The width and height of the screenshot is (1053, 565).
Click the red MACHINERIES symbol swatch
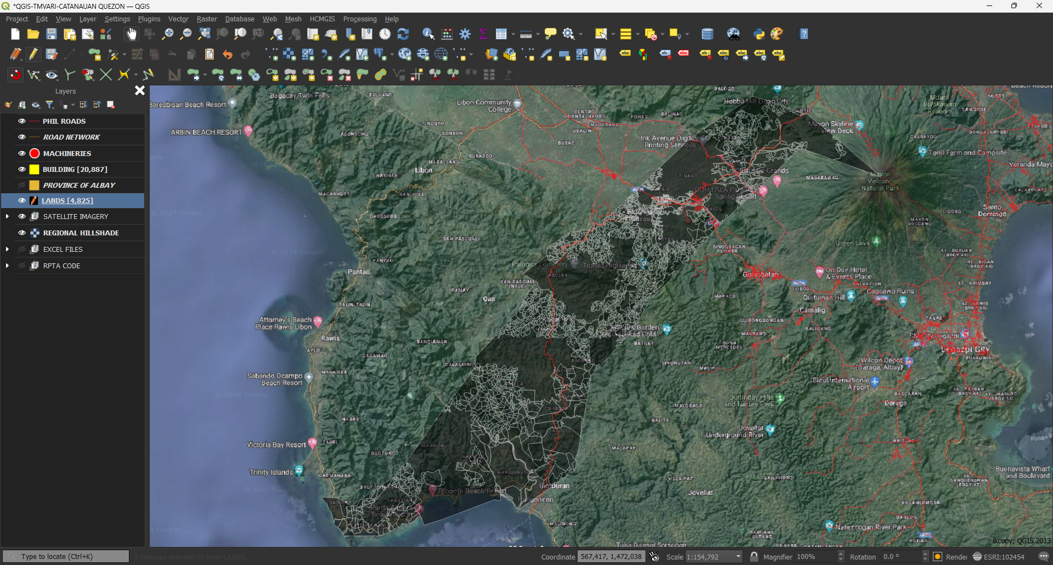[x=35, y=153]
